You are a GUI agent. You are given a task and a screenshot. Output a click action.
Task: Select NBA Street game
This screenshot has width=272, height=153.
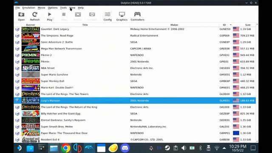coord(135,68)
